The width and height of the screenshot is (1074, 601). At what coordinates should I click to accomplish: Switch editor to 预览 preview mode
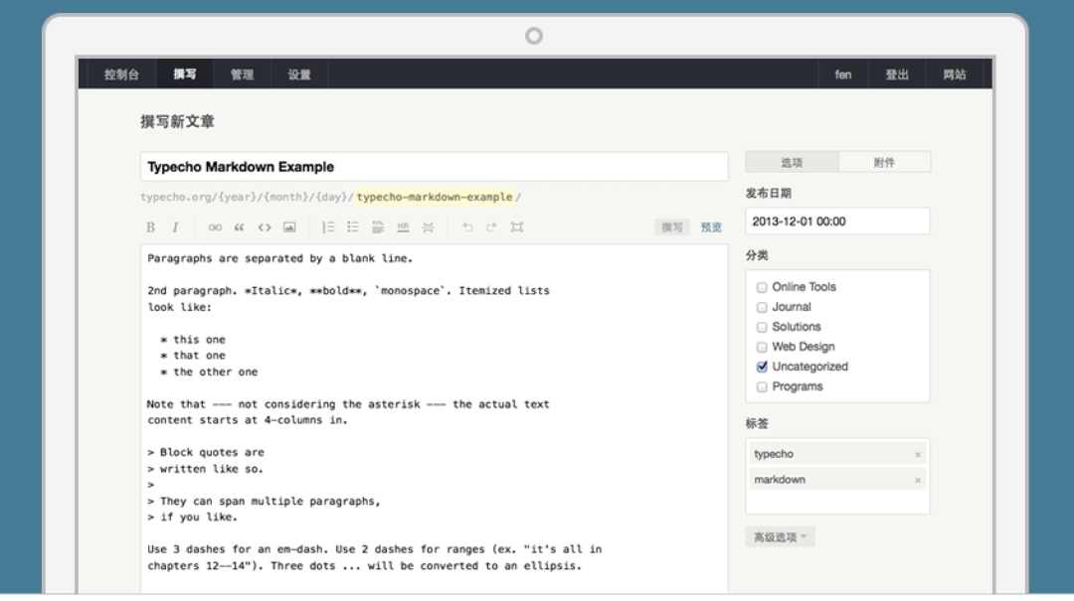(x=711, y=227)
